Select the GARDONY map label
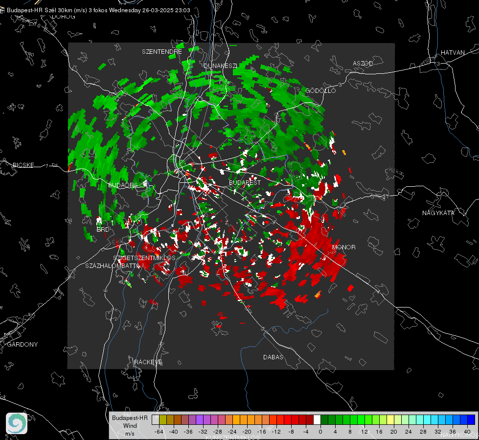The height and width of the screenshot is (440, 479). tap(23, 345)
